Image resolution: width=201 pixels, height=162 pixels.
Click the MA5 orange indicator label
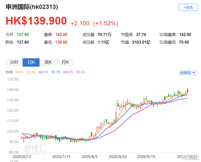(25, 72)
